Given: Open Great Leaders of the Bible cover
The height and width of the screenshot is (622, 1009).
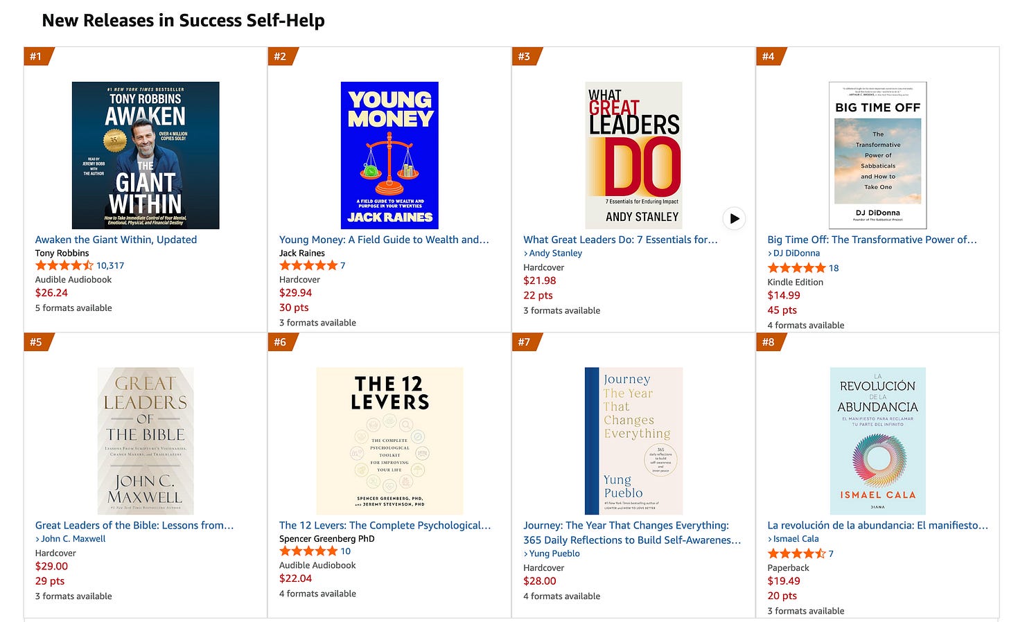Looking at the screenshot, I should (146, 441).
